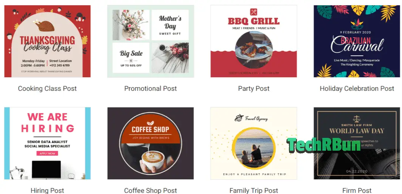The image size is (402, 194).
Task: Open the Travel Agency family trip template
Action: [254, 143]
